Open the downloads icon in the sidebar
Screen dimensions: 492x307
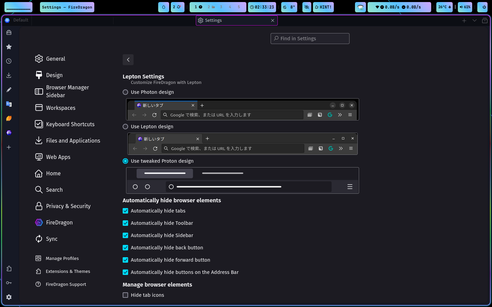[x=9, y=75]
